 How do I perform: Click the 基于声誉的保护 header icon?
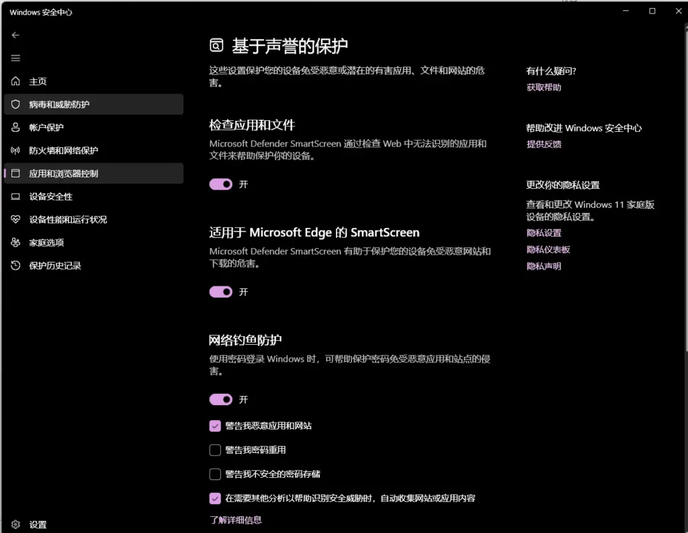216,45
